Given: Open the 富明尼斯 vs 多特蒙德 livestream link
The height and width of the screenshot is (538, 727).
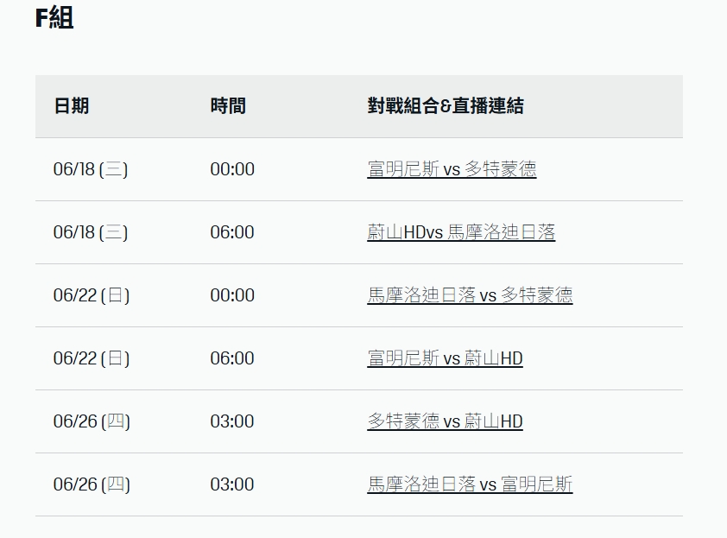Looking at the screenshot, I should (x=452, y=169).
